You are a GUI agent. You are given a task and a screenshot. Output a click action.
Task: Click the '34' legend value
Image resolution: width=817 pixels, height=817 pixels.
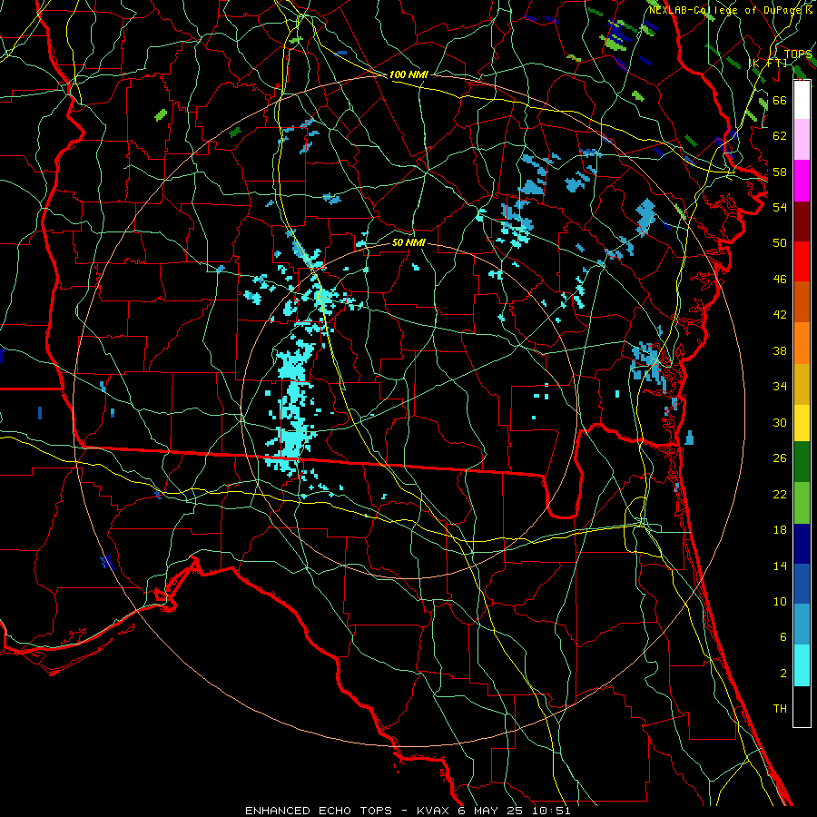(x=780, y=387)
